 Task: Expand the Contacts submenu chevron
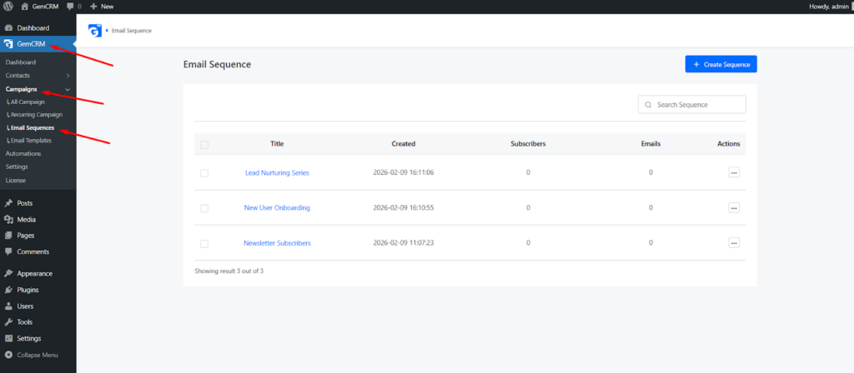68,76
